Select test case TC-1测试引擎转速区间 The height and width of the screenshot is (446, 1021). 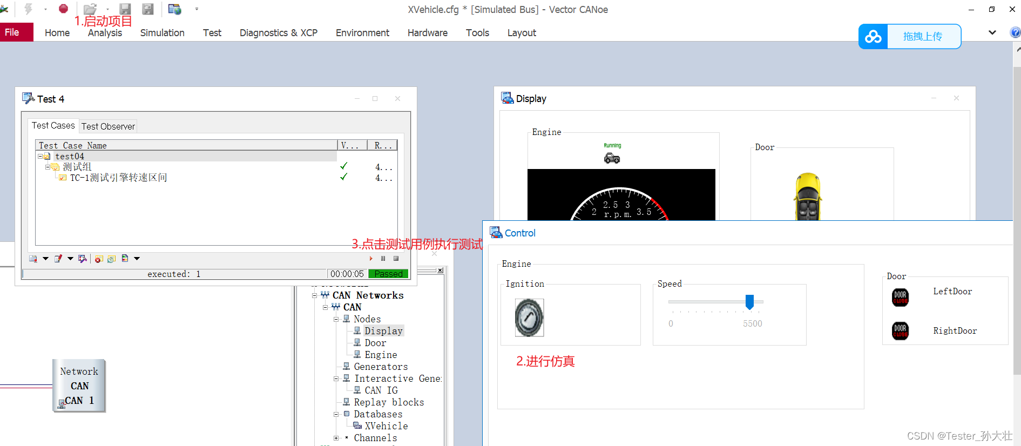click(x=118, y=178)
